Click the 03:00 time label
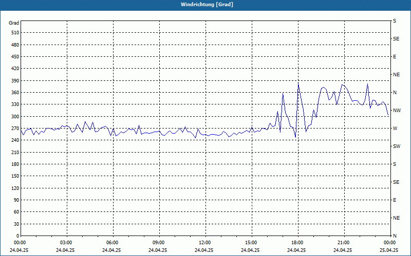This screenshot has height=256, width=411. coord(66,243)
